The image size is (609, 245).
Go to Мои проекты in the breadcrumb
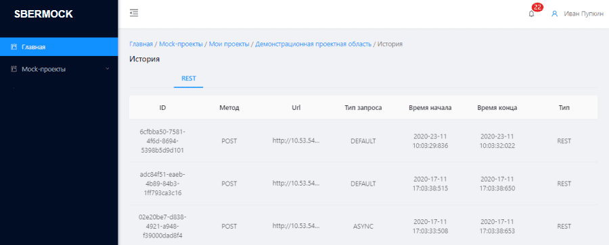click(x=229, y=44)
